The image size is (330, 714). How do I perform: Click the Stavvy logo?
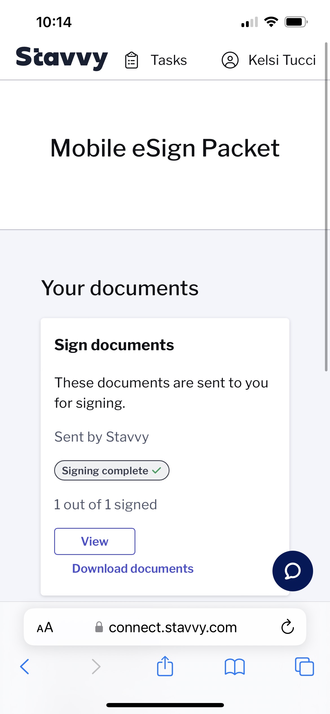point(62,58)
